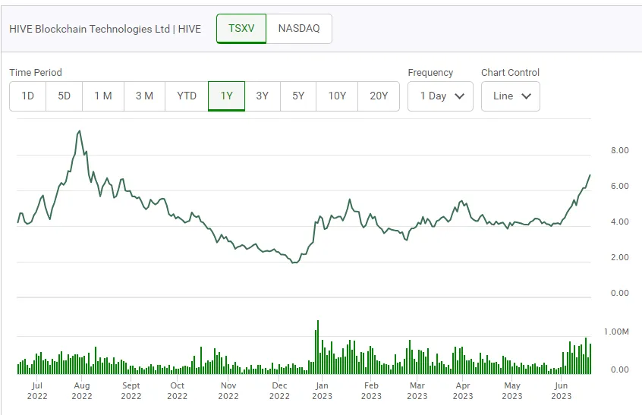Image resolution: width=642 pixels, height=415 pixels.
Task: Click the August 2022 price peak on the line
Action: click(x=80, y=131)
